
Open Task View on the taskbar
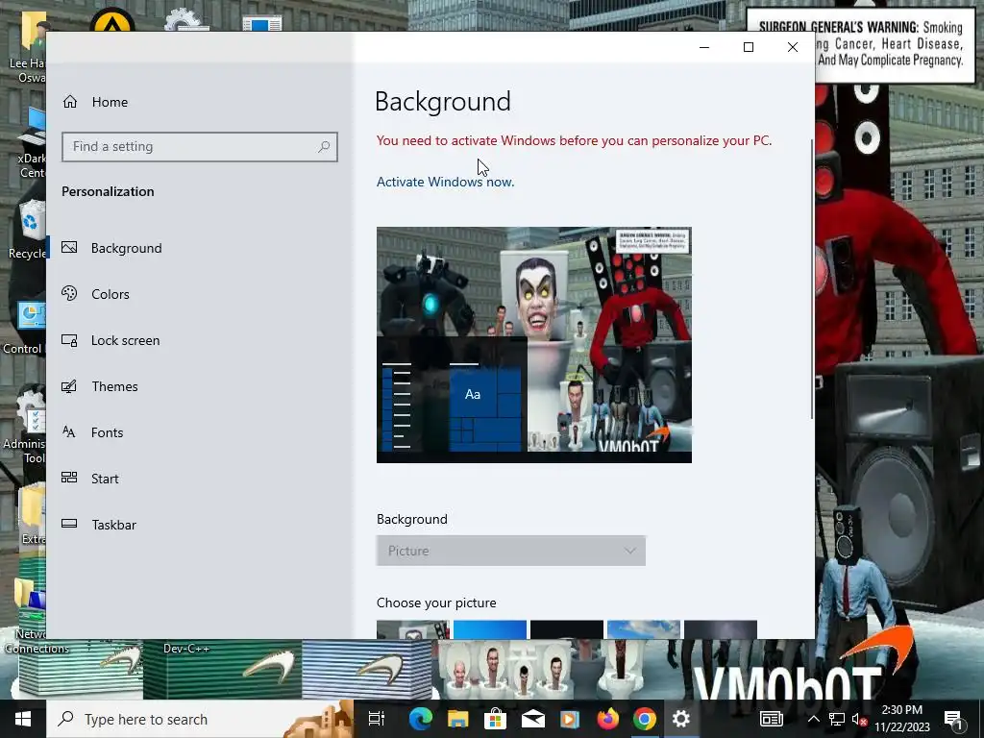(x=377, y=719)
